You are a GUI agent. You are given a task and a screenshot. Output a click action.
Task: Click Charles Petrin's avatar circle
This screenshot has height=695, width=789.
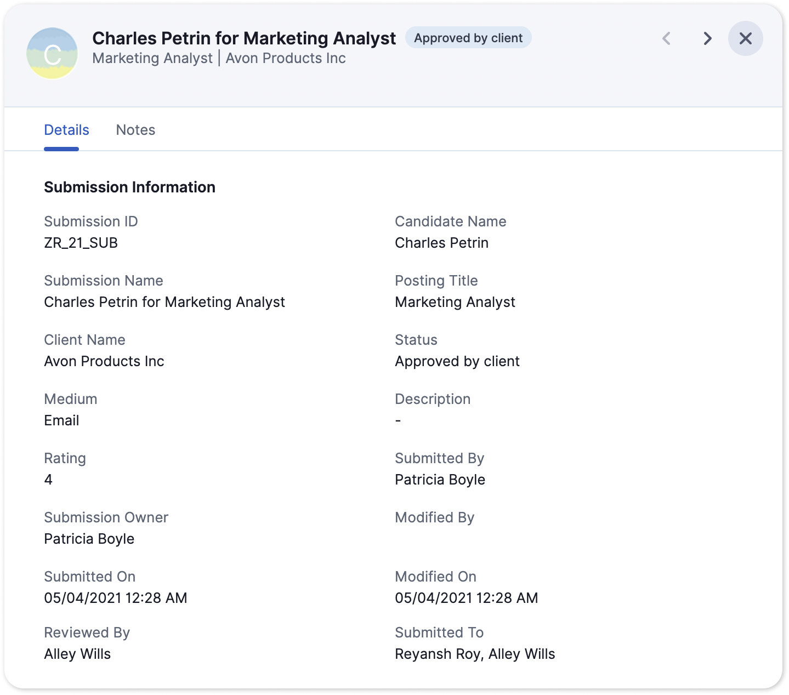pyautogui.click(x=53, y=54)
